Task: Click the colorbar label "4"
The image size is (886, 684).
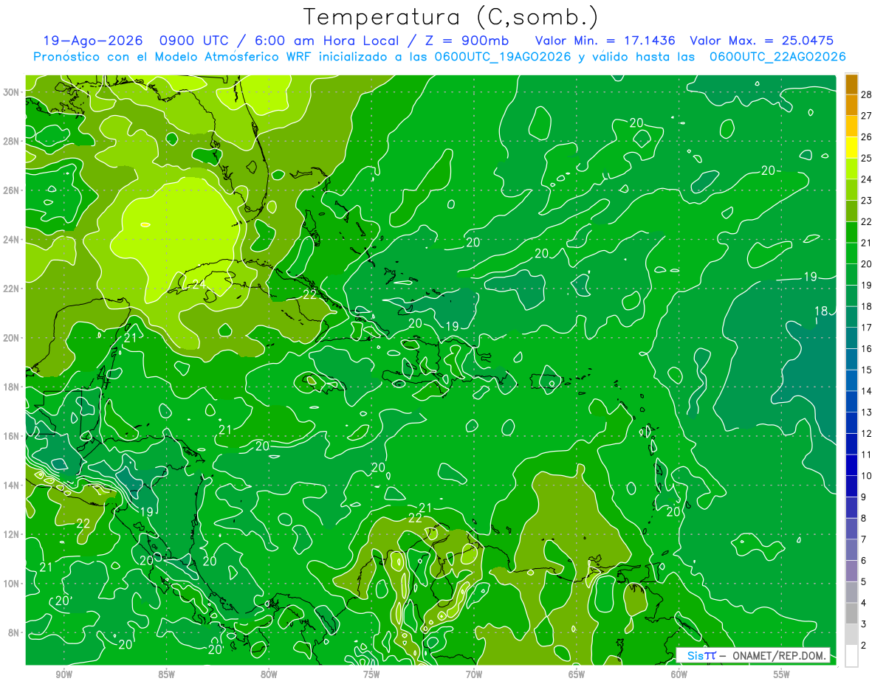Action: point(865,603)
